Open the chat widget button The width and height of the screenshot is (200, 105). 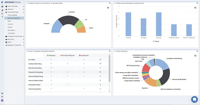[194, 99]
